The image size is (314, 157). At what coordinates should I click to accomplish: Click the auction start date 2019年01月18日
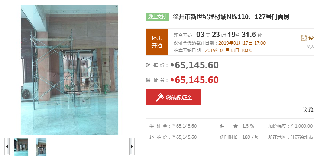229,50
